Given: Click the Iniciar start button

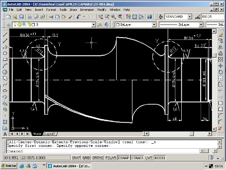Looking at the screenshot, I should coord(9,166).
